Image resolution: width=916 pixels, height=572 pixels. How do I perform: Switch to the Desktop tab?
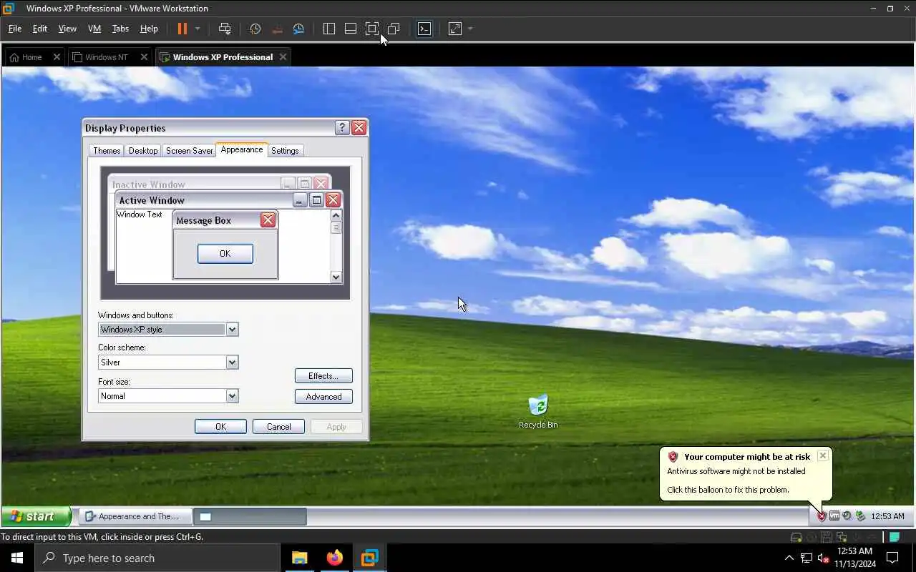[x=143, y=150]
